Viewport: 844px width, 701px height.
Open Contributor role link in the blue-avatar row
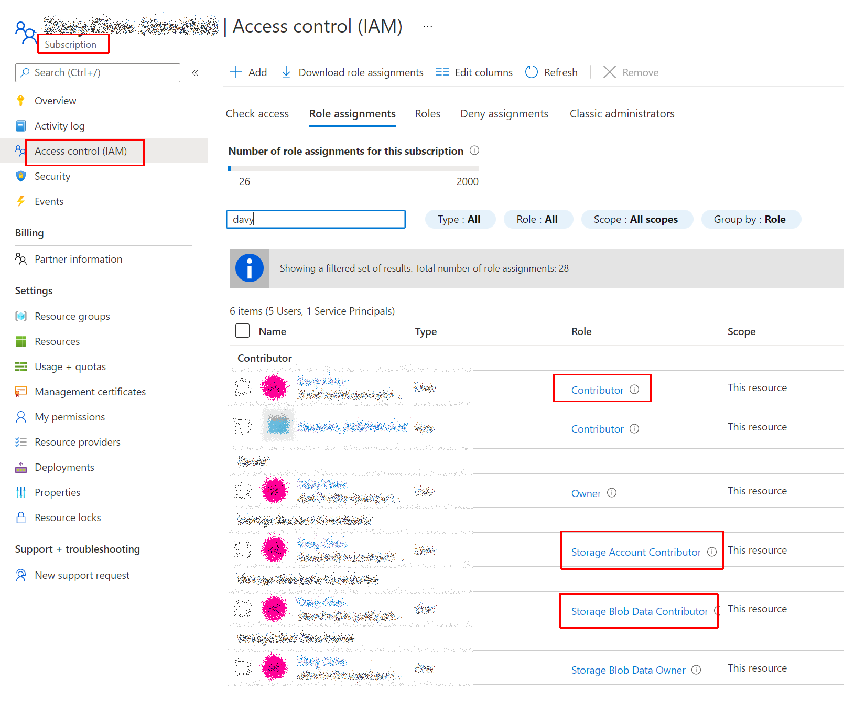pyautogui.click(x=598, y=429)
